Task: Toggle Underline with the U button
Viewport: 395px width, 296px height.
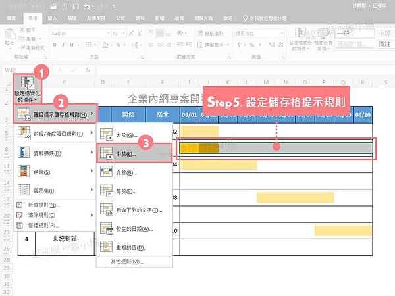Action: click(x=72, y=45)
